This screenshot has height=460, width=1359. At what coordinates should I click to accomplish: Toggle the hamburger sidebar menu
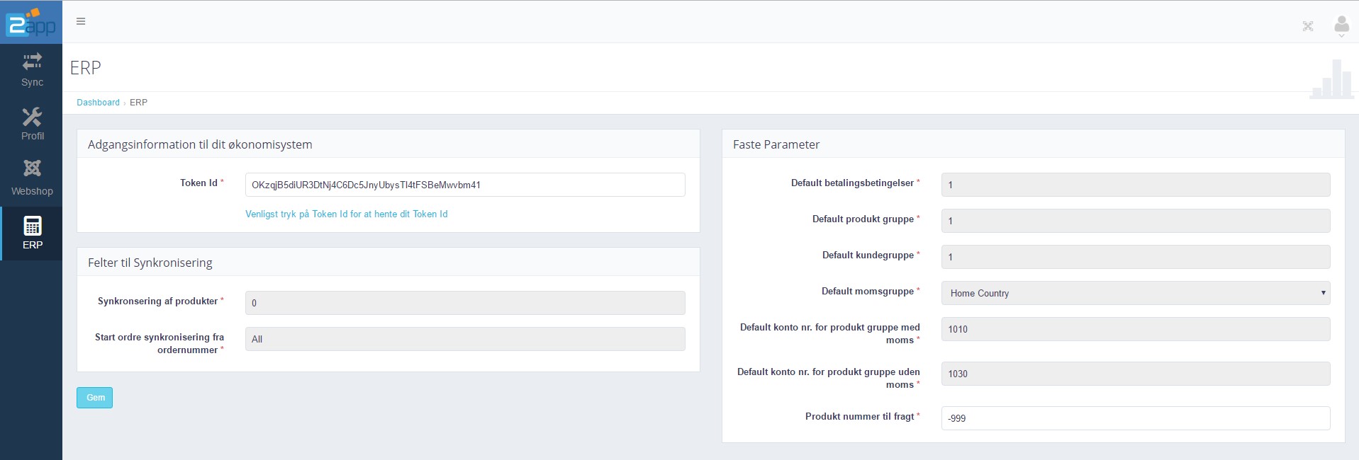pos(81,21)
